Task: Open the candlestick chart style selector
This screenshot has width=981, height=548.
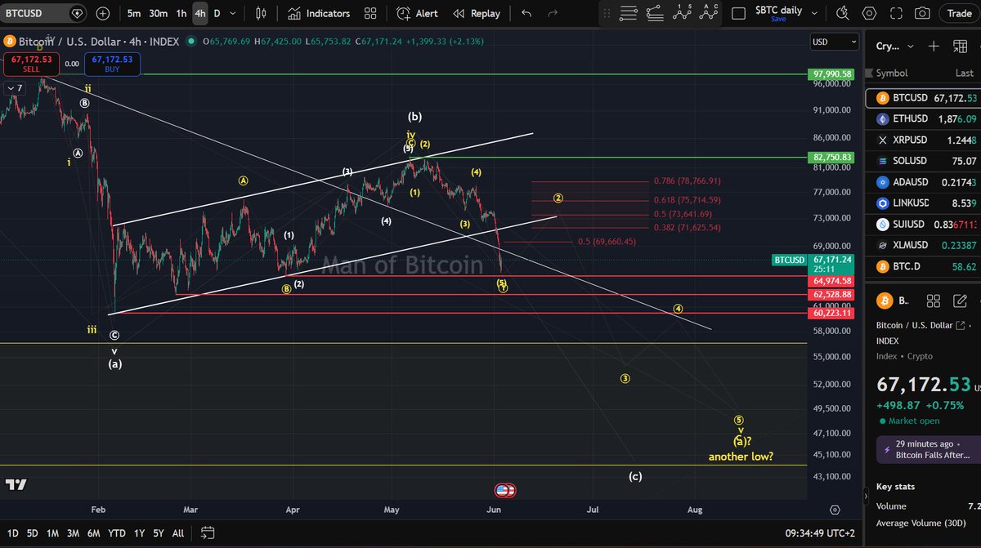Action: tap(262, 13)
